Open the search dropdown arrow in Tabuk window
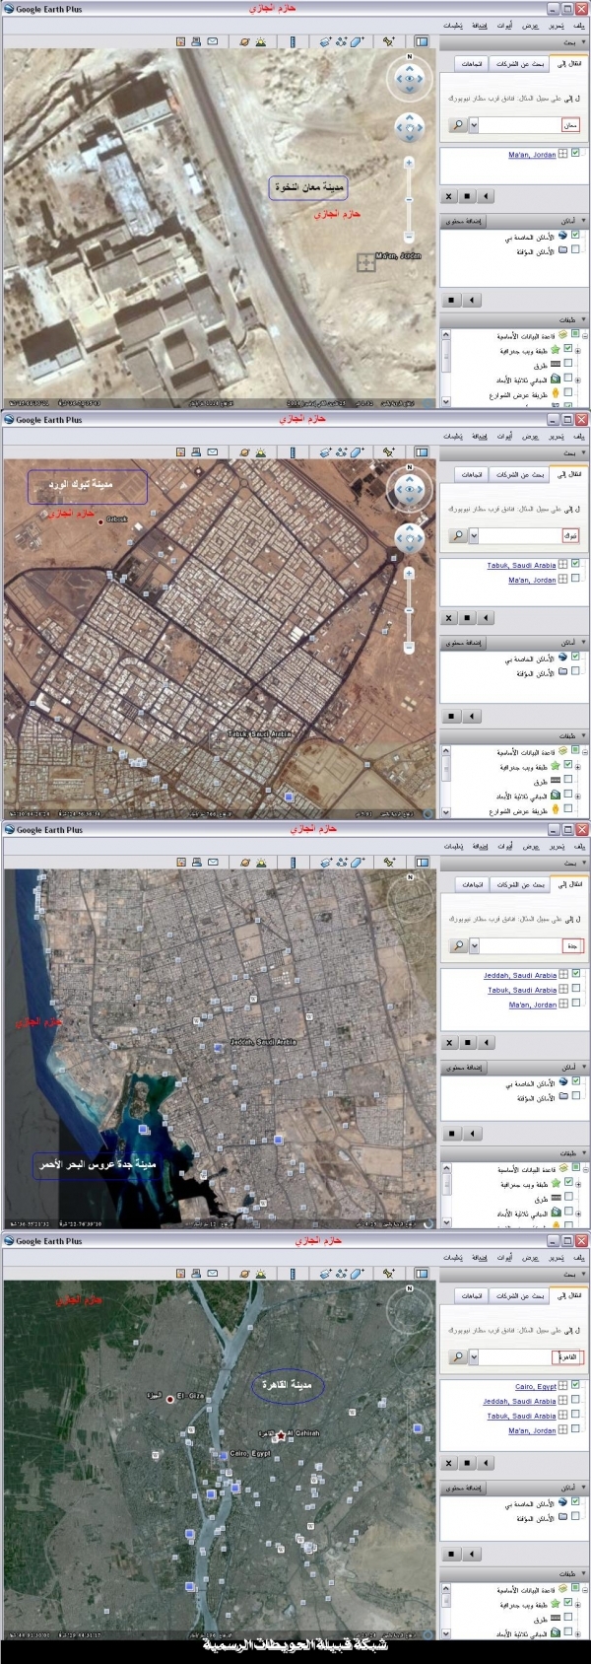 point(474,535)
